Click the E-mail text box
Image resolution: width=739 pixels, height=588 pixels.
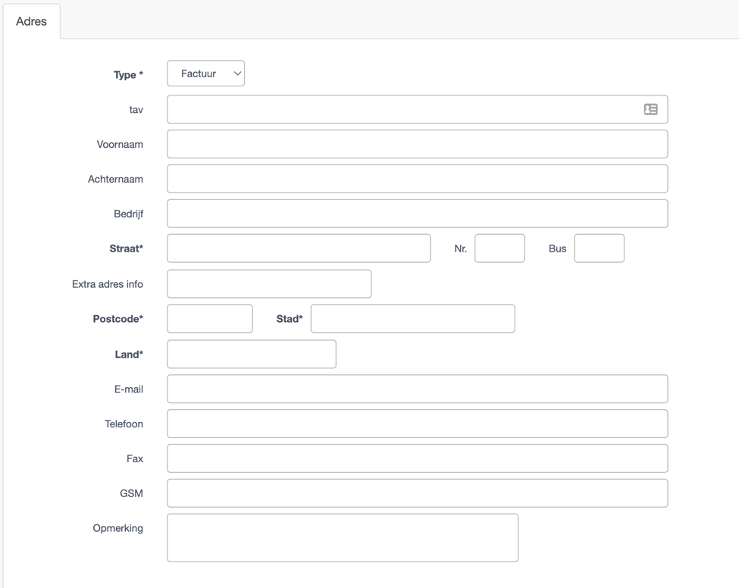417,389
